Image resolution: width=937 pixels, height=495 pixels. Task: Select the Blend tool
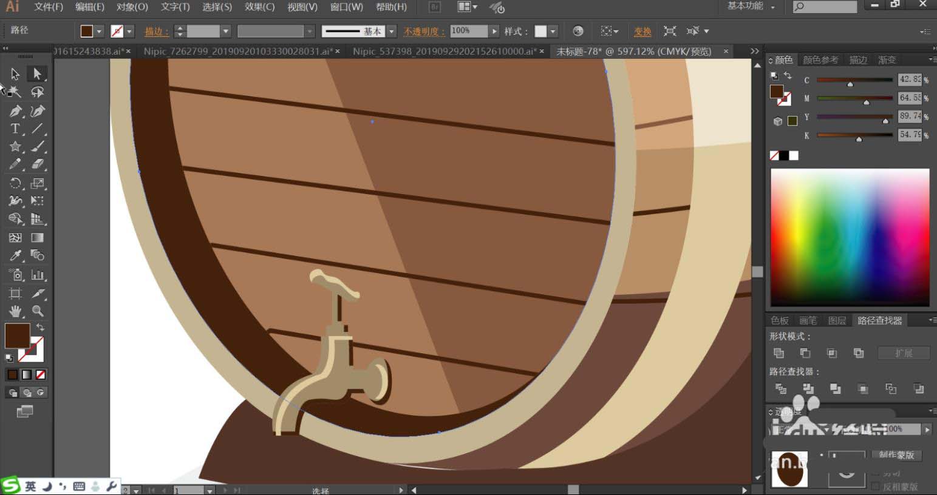[37, 255]
